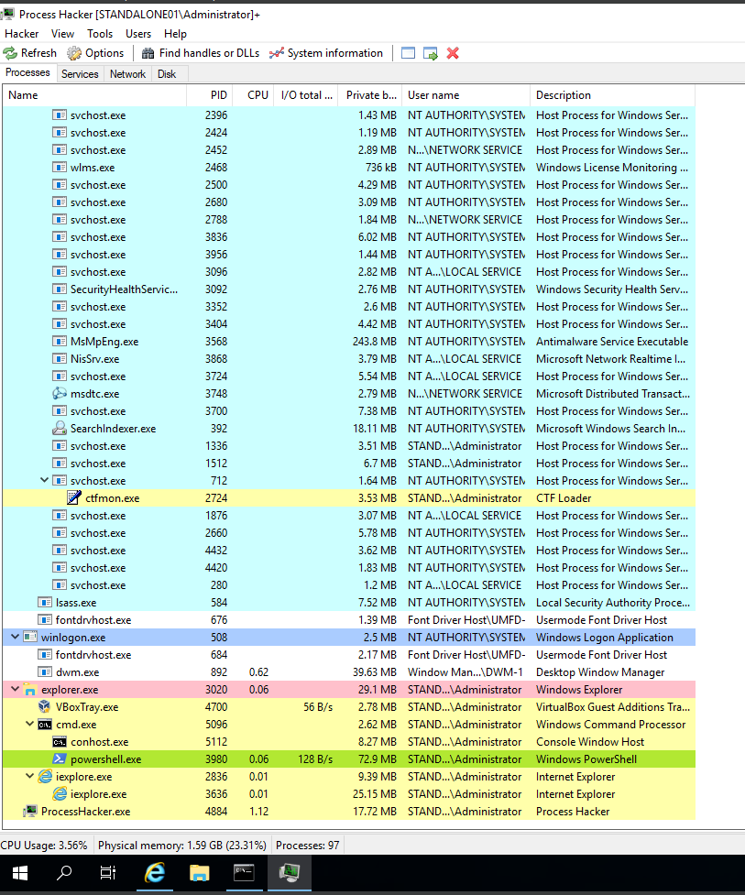
Task: Collapse the explorer.exe process tree
Action: click(14, 689)
